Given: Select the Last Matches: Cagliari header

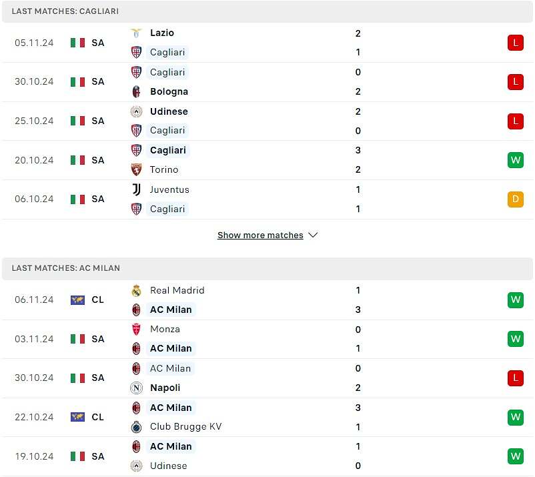Looking at the screenshot, I should pyautogui.click(x=267, y=11).
